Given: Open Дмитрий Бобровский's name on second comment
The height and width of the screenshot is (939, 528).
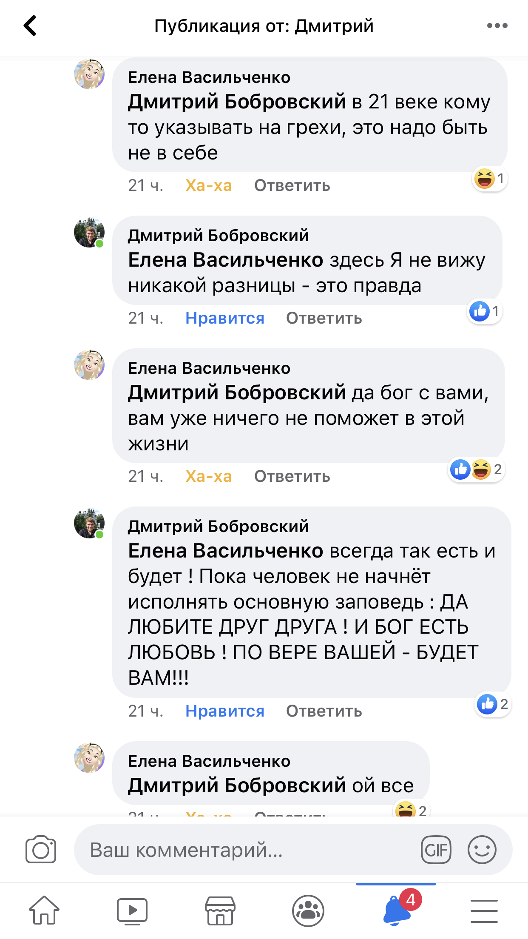Looking at the screenshot, I should click(218, 235).
